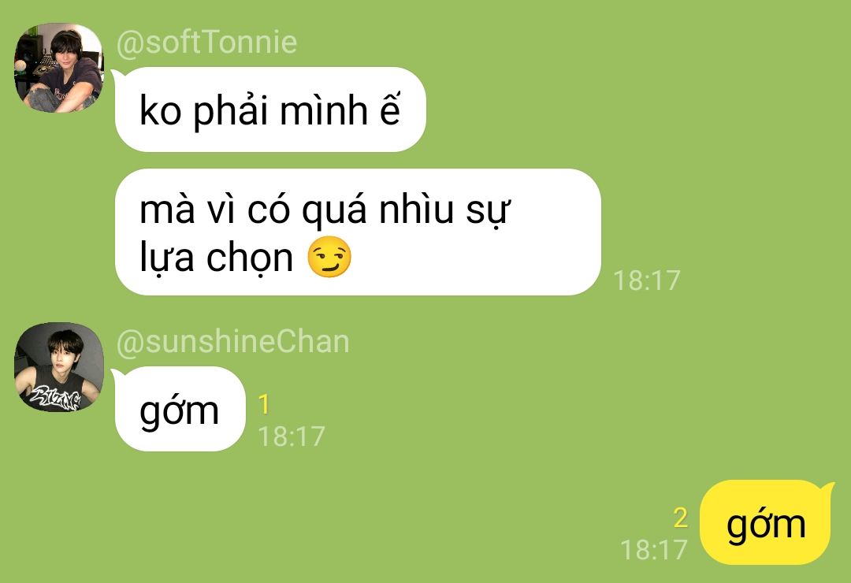Click the @sunshineChan username

232,342
